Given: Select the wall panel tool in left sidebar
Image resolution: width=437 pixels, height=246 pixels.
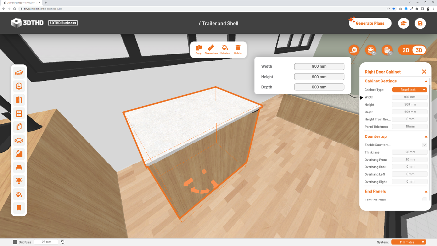Looking at the screenshot, I should (x=19, y=127).
